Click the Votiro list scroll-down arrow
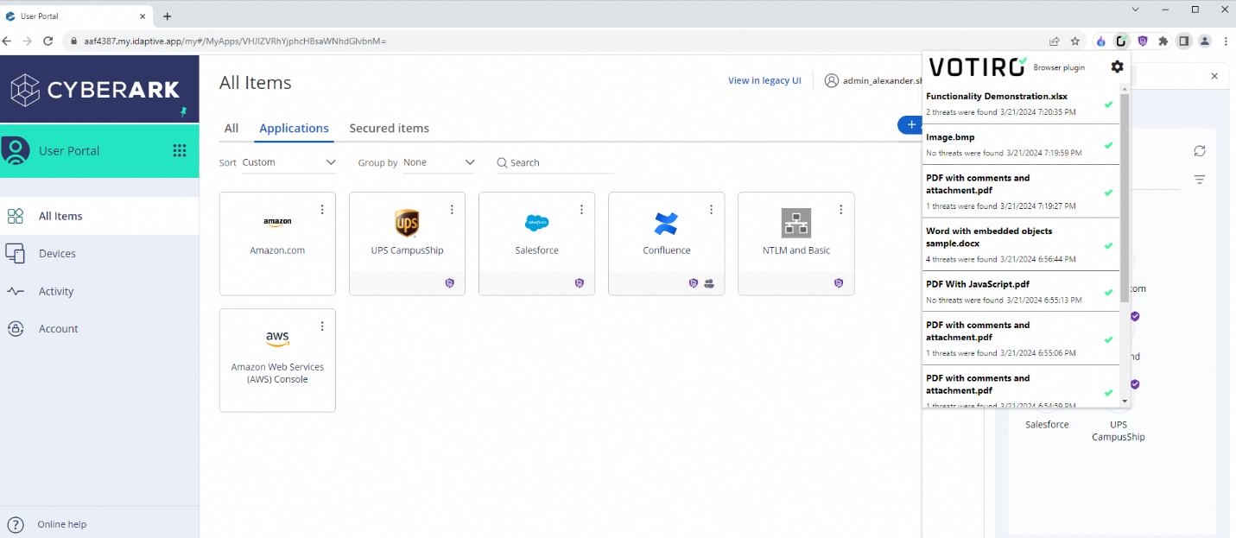The width and height of the screenshot is (1236, 538). coord(1125,402)
